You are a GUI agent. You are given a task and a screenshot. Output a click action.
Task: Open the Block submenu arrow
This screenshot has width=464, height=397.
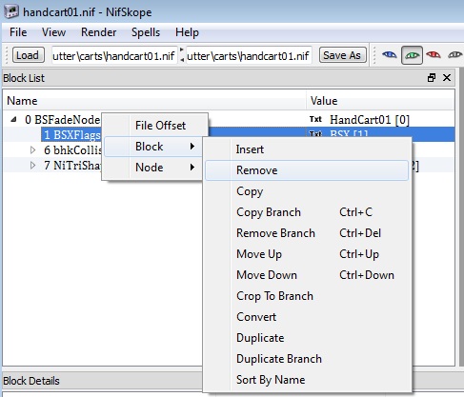click(x=192, y=147)
